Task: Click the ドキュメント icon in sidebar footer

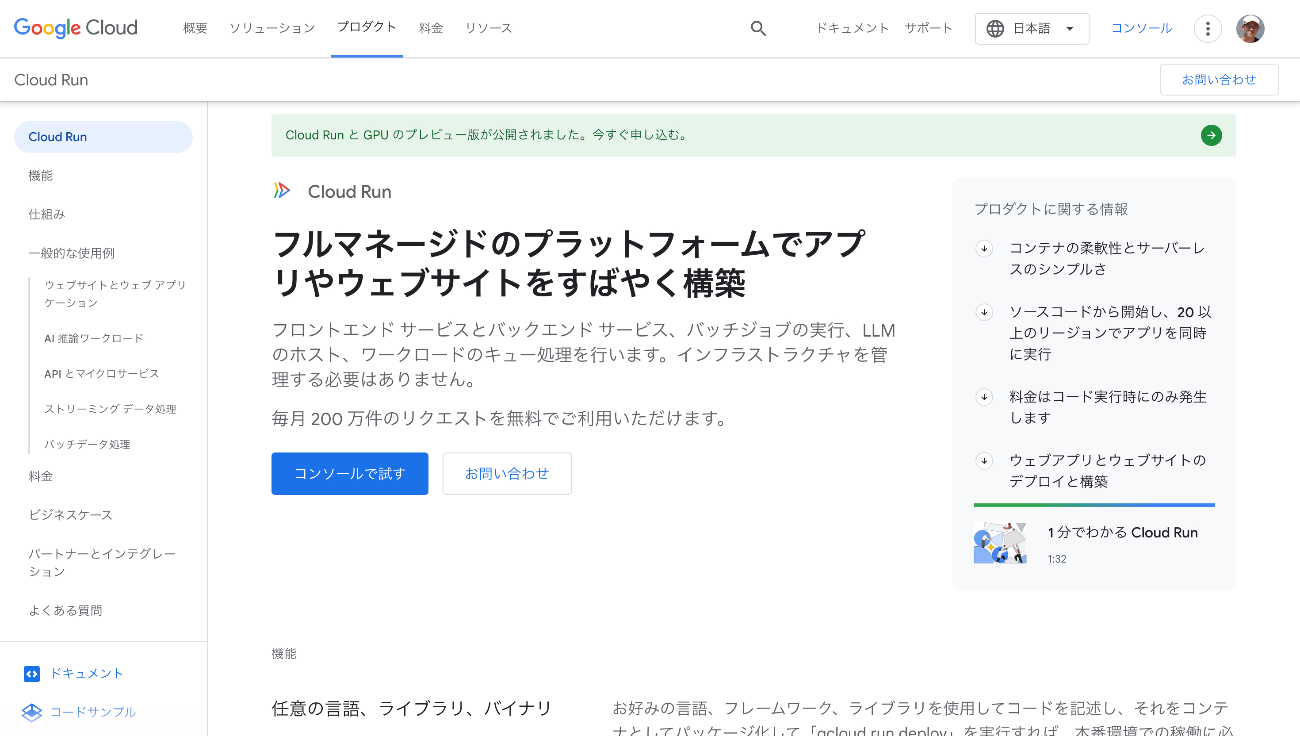Action: click(31, 673)
